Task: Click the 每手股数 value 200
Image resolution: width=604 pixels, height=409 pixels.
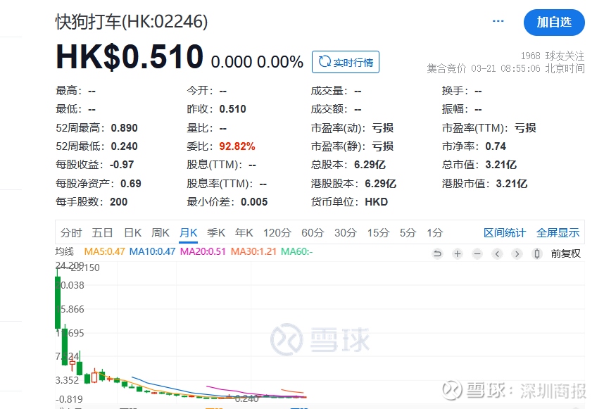Action: [x=119, y=202]
